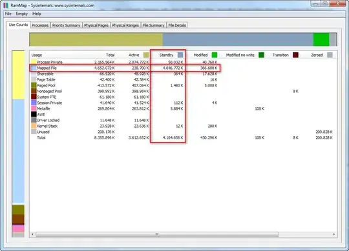Click the System PTE dark red swatch
The height and width of the screenshot is (251, 349).
point(34,97)
